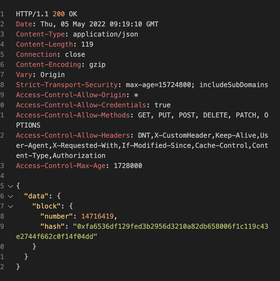Click the Access-Control-Allow-Headers header name
Viewport: 280px width, 281px height.
pyautogui.click(x=73, y=135)
